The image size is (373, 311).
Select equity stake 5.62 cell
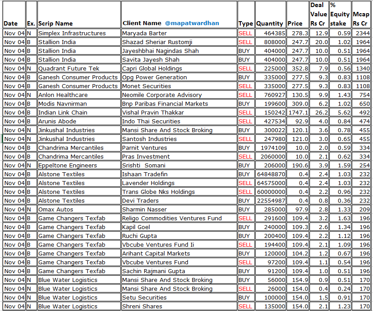click(340, 112)
